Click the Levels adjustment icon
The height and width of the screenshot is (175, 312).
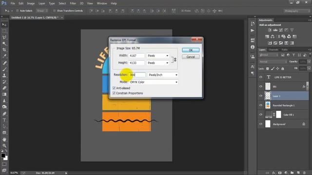pyautogui.click(x=275, y=30)
